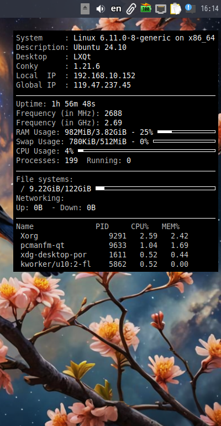Select the 'pcmanfm-qt' process name
This screenshot has height=426, width=221.
click(x=43, y=246)
